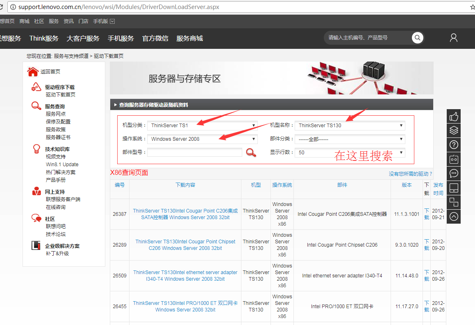Click the site info icon in address bar
The height and width of the screenshot is (325, 475).
tap(13, 7)
